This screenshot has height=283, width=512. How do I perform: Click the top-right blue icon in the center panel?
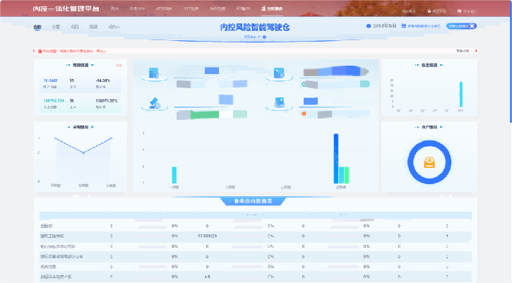(x=279, y=73)
